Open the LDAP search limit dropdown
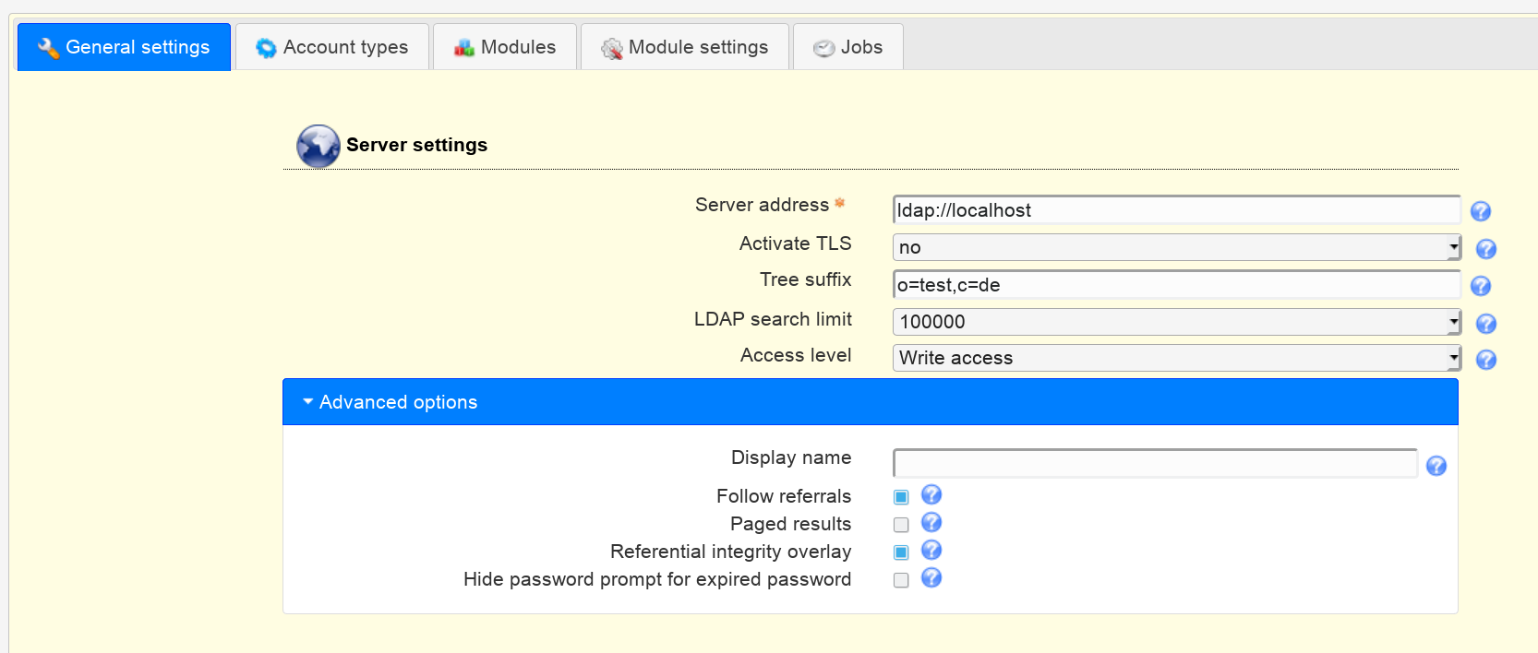The image size is (1538, 653). pos(1175,322)
